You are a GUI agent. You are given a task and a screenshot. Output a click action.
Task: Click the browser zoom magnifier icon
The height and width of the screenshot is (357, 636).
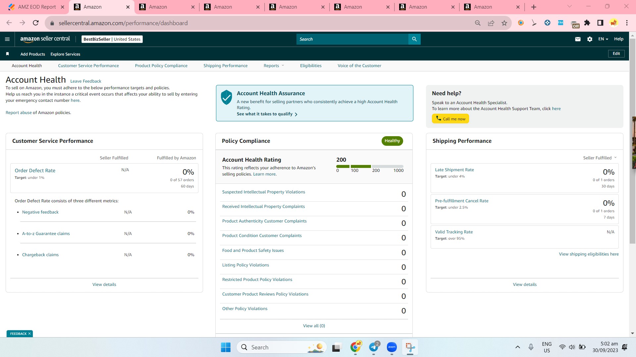click(x=478, y=23)
